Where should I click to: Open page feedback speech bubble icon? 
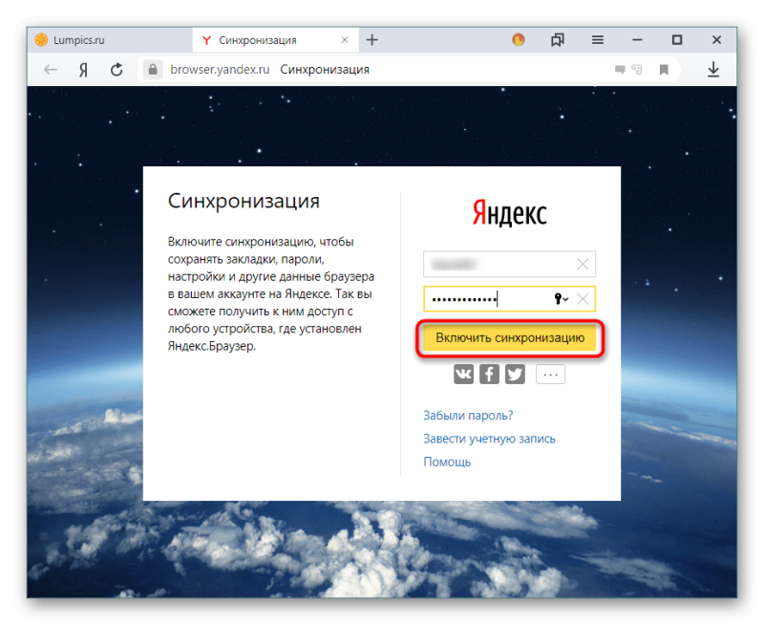(620, 70)
